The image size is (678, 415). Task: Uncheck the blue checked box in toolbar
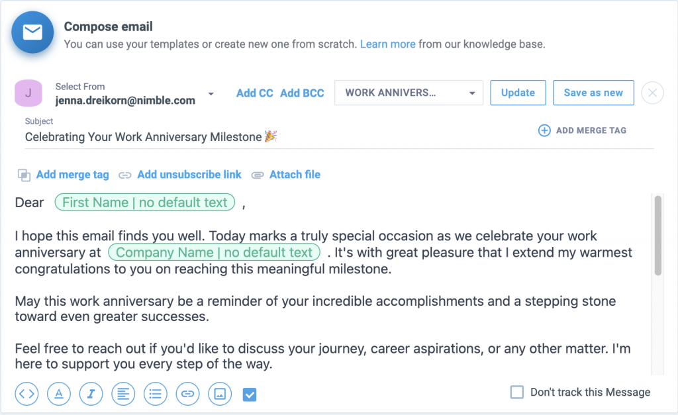[x=250, y=394]
